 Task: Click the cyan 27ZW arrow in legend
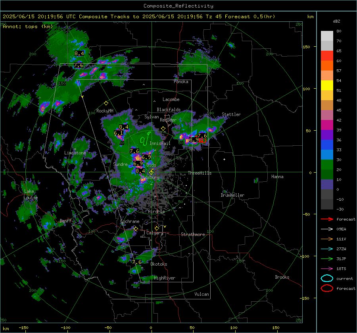pyautogui.click(x=327, y=249)
